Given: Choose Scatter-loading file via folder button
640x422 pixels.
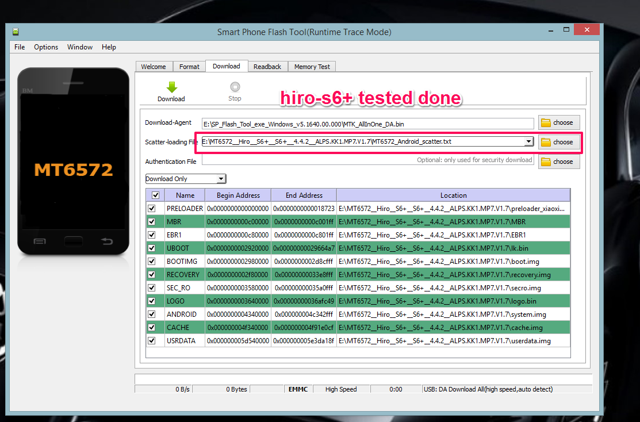Looking at the screenshot, I should click(558, 142).
